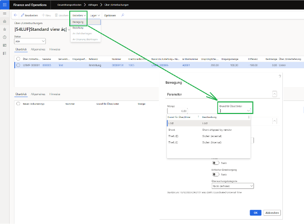304x224 pixels.
Task: Click the search magnifier in the action bar
Action: pos(123,15)
